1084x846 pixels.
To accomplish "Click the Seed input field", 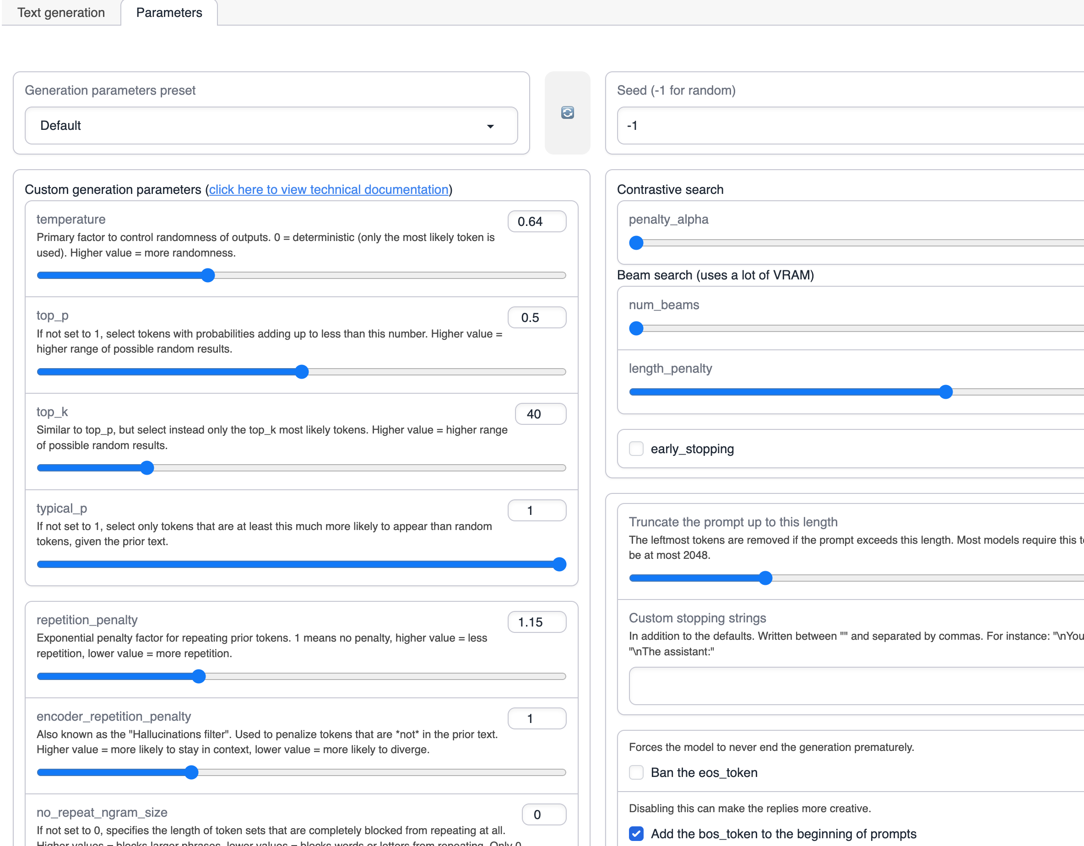I will point(850,125).
